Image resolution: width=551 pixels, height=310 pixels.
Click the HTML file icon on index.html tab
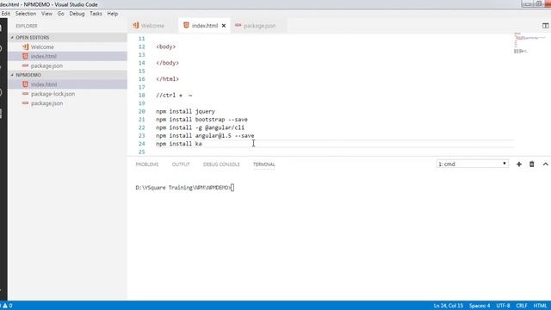coord(186,25)
